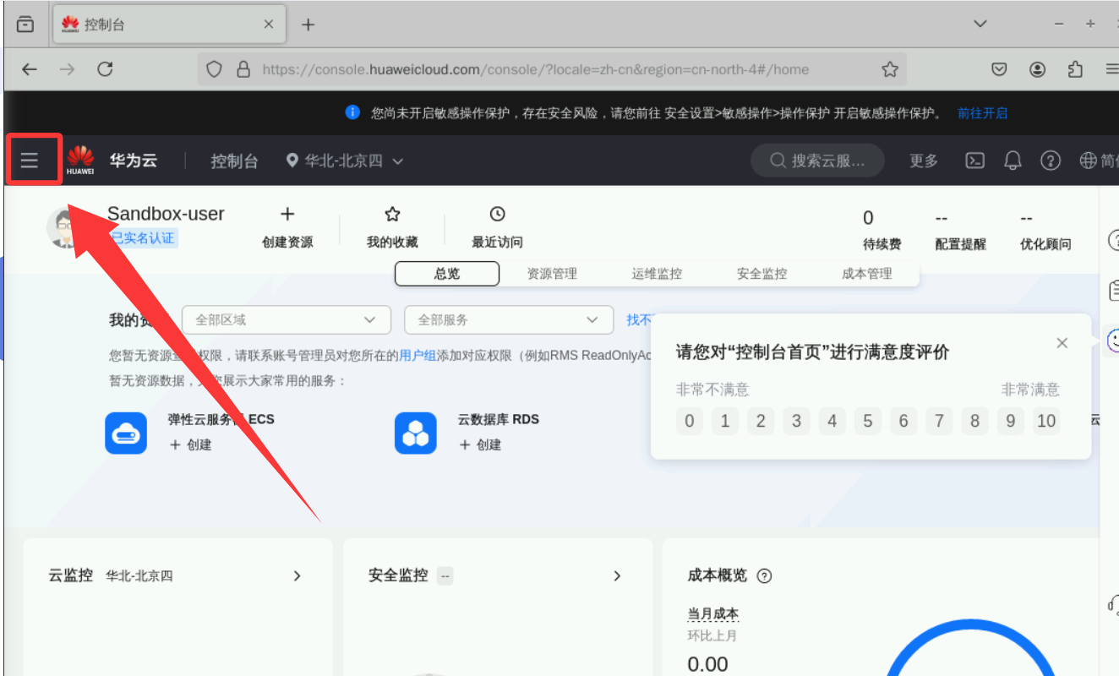Click the user avatar picture
Screen dimensions: 1119x676
click(x=65, y=228)
